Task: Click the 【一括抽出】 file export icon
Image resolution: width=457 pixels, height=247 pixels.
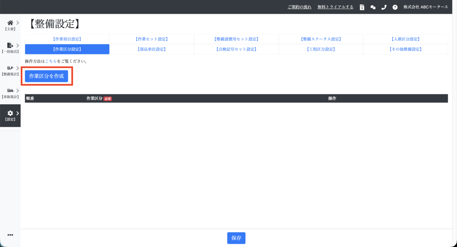Action: (10, 45)
